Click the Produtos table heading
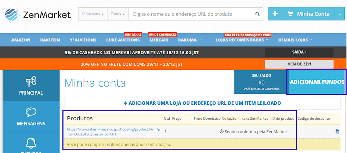This screenshot has width=347, height=153. click(x=80, y=118)
